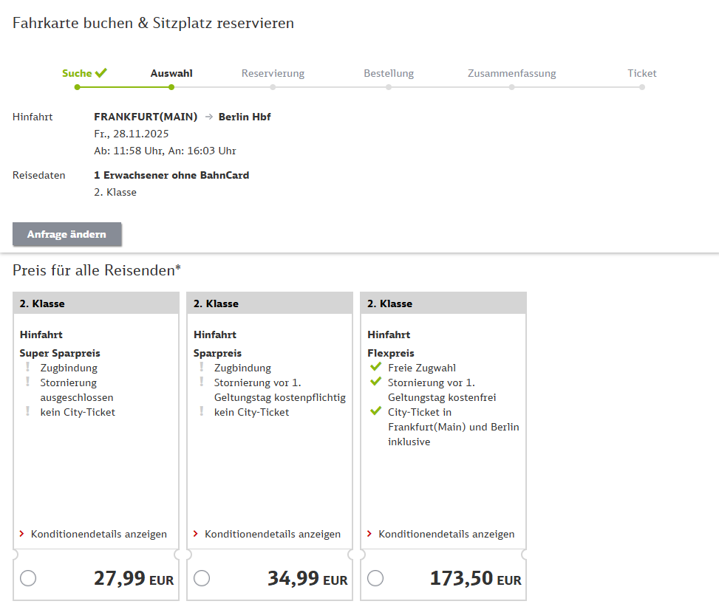Image resolution: width=719 pixels, height=604 pixels.
Task: Show Konditionendetails for the Sparpreis fare
Action: 272,534
